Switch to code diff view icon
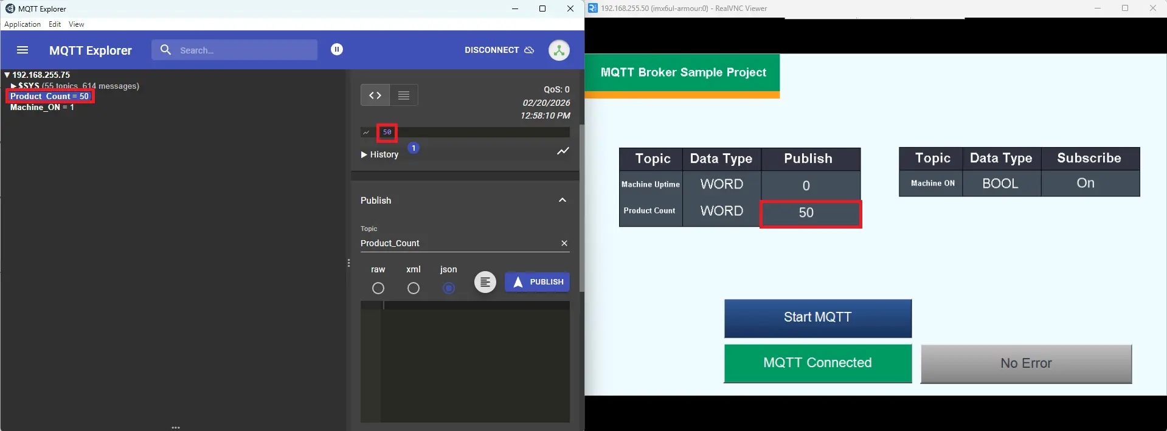This screenshot has width=1167, height=431. tap(375, 95)
